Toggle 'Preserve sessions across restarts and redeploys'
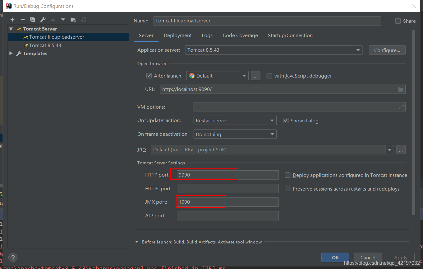Viewport: 423px width, 269px height. (x=287, y=188)
